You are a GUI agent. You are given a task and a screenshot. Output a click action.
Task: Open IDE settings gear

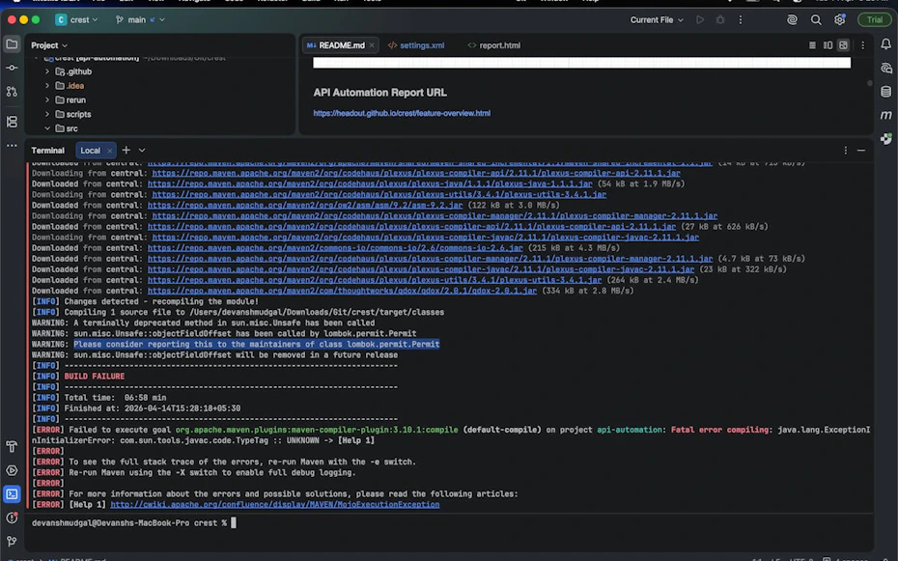(x=840, y=19)
